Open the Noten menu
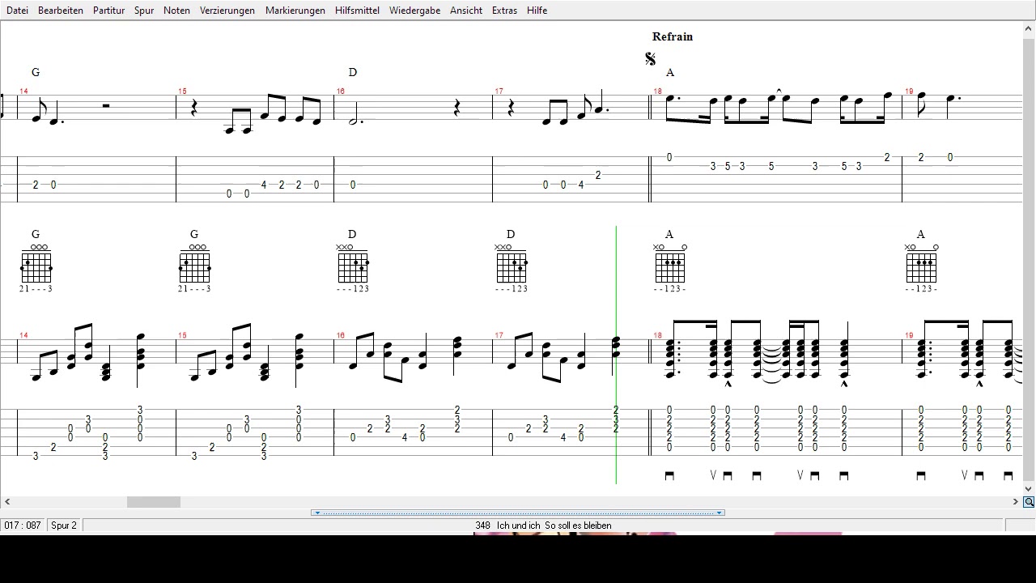Image resolution: width=1036 pixels, height=583 pixels. (x=176, y=11)
